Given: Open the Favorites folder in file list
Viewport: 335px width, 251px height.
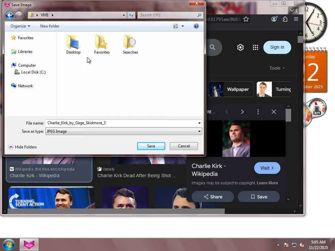Looking at the screenshot, I should (102, 44).
